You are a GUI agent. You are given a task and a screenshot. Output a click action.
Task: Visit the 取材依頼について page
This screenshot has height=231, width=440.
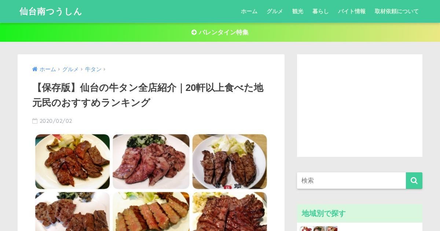[x=396, y=11]
